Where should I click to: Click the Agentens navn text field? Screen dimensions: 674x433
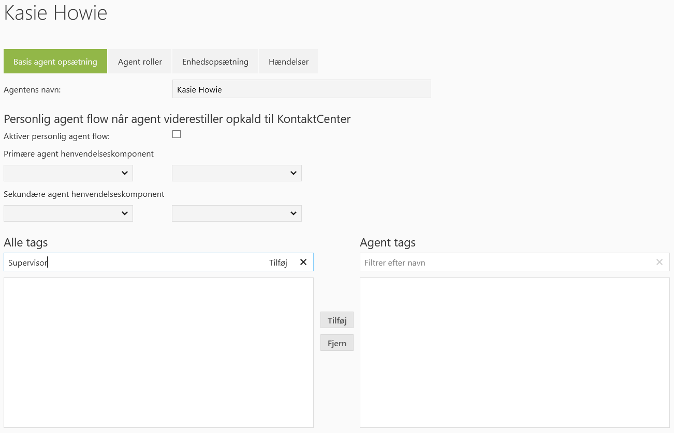[x=301, y=89]
